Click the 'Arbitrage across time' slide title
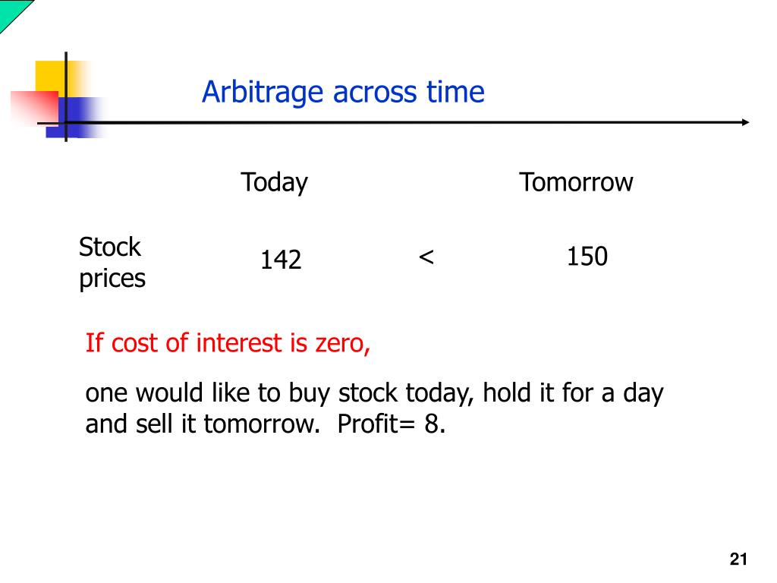The height and width of the screenshot is (583, 777). coord(343,93)
